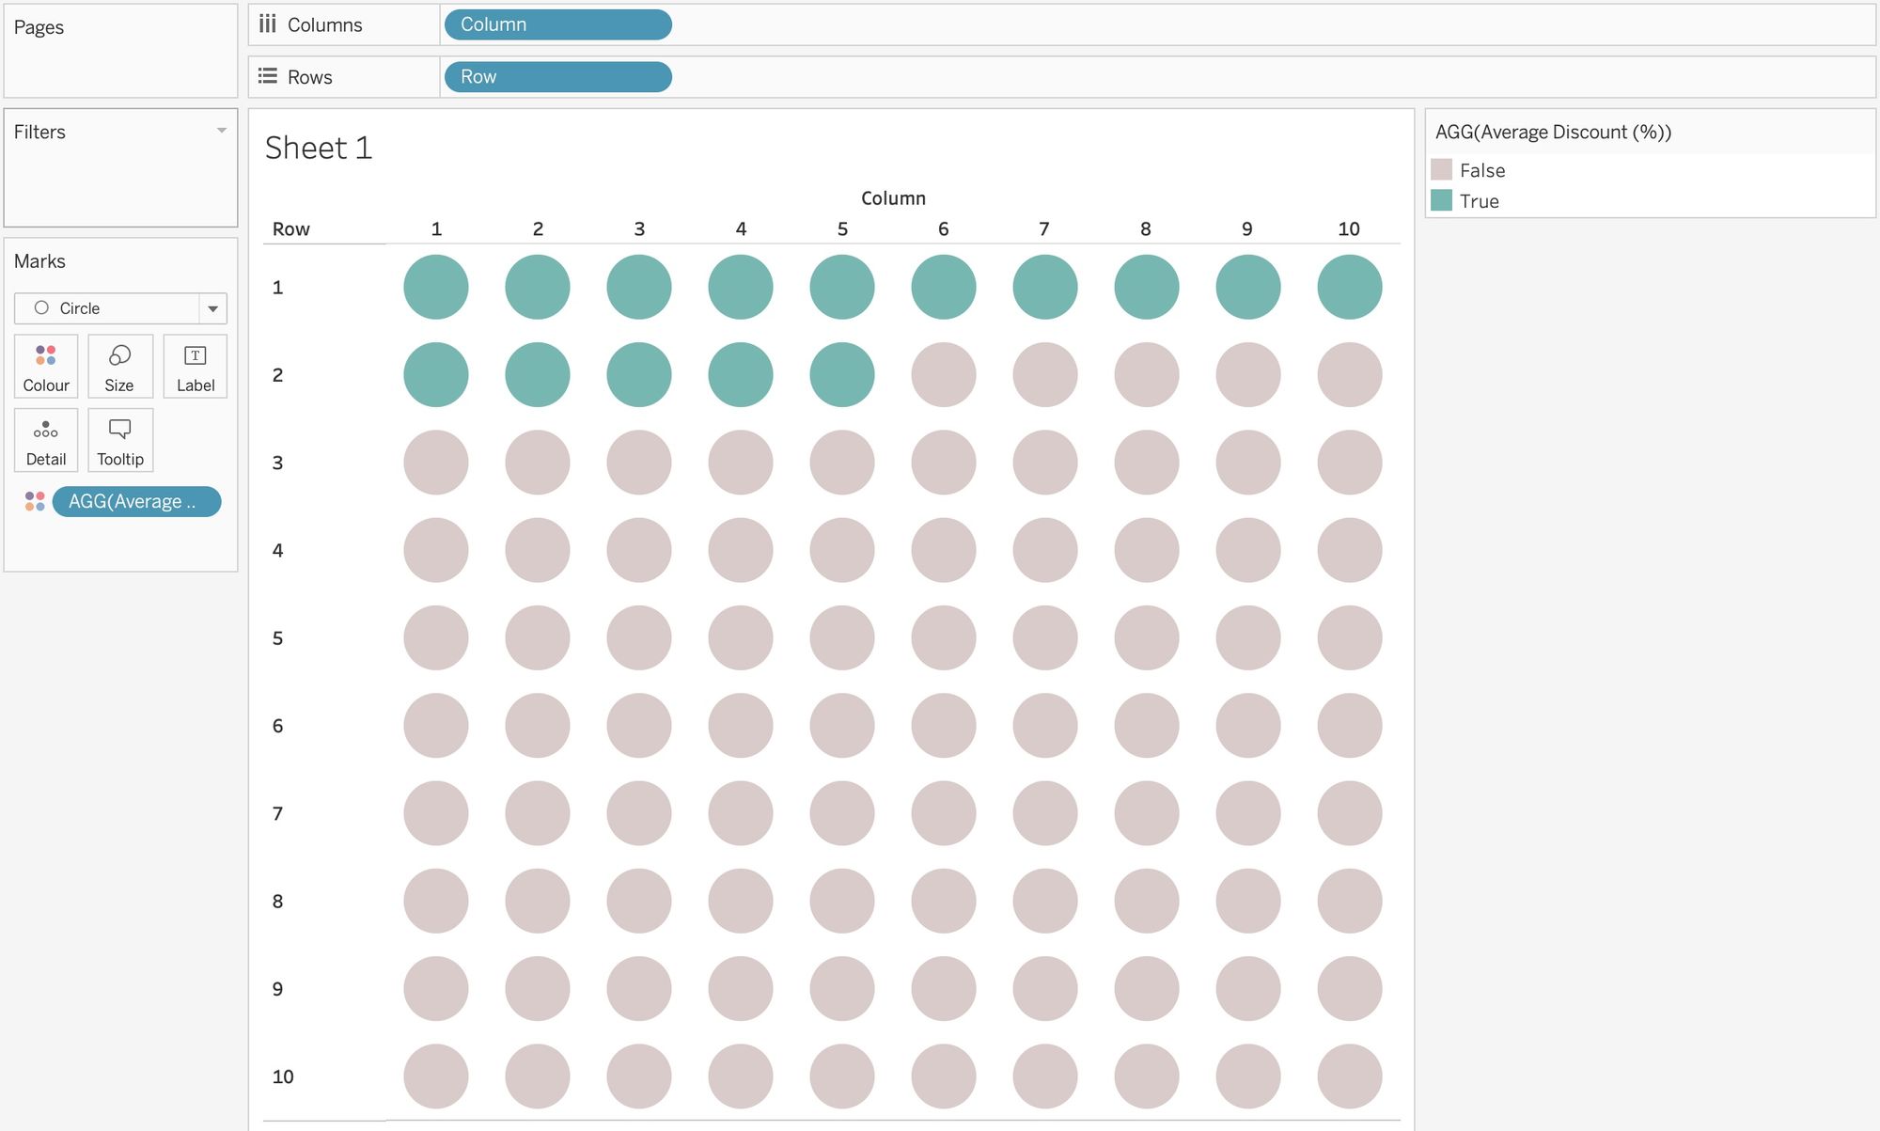The width and height of the screenshot is (1880, 1131).
Task: Open the Colour marks card
Action: click(x=46, y=367)
